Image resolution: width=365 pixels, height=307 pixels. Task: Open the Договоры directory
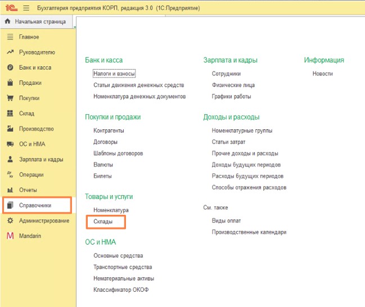coord(105,142)
